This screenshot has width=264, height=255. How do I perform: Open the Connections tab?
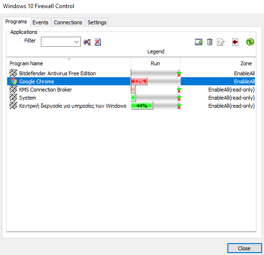(x=68, y=22)
